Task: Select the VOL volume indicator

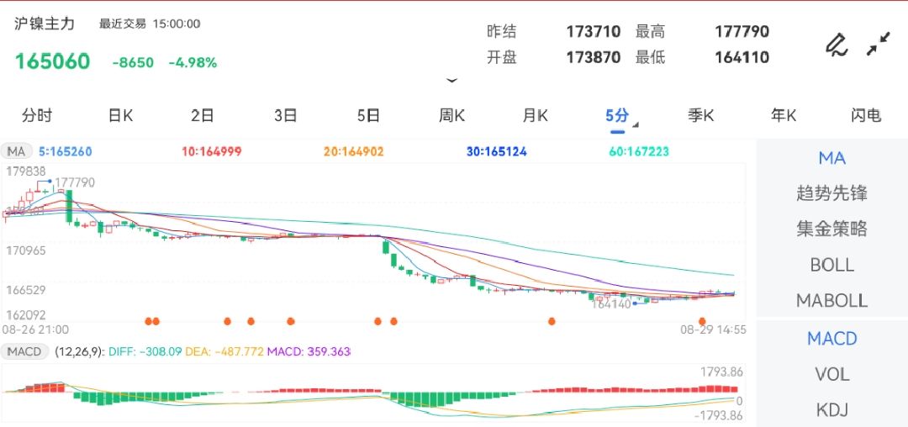Action: click(x=831, y=374)
